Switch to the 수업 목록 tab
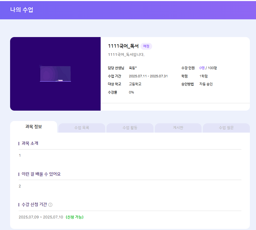This screenshot has height=230, width=256. 82,128
